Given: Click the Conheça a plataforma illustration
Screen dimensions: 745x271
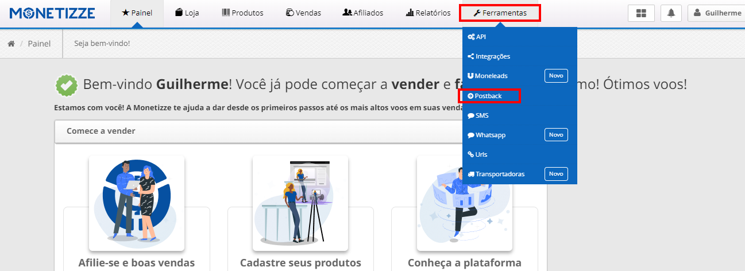Looking at the screenshot, I should click(x=465, y=203).
